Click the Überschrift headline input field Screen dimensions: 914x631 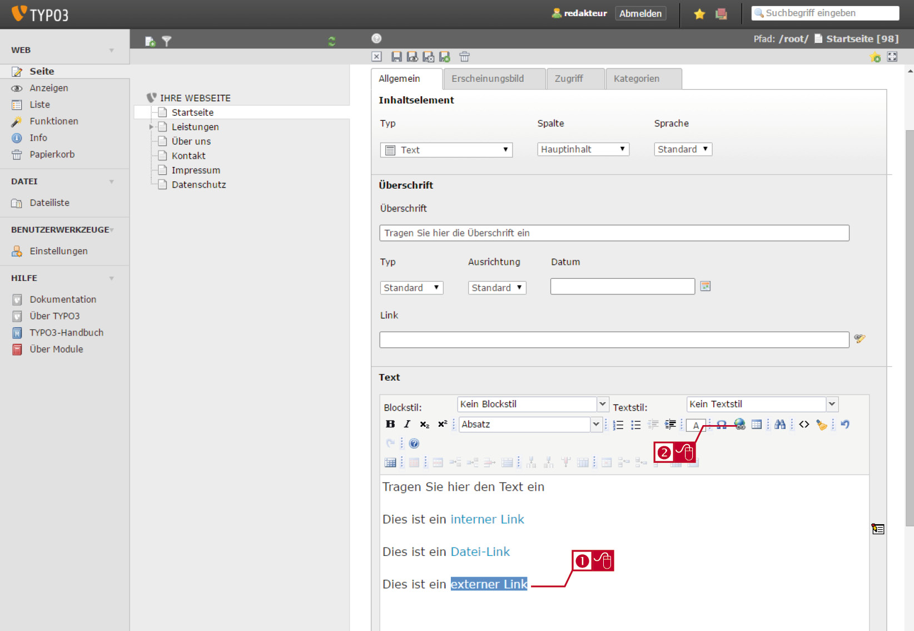point(614,233)
